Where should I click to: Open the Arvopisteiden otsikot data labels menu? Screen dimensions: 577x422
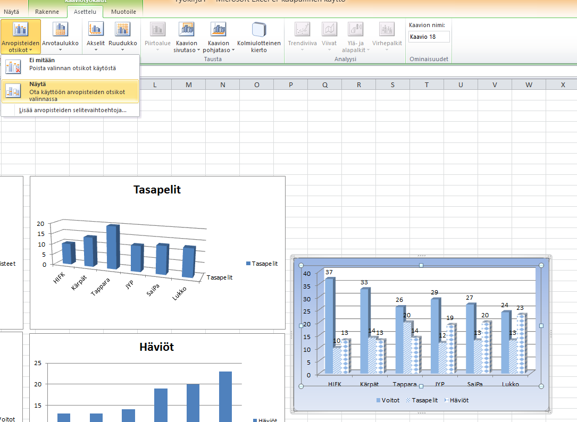click(x=21, y=36)
